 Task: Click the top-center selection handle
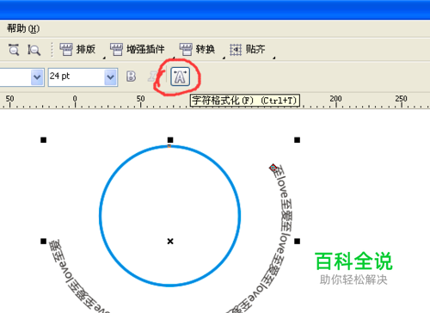coord(170,140)
